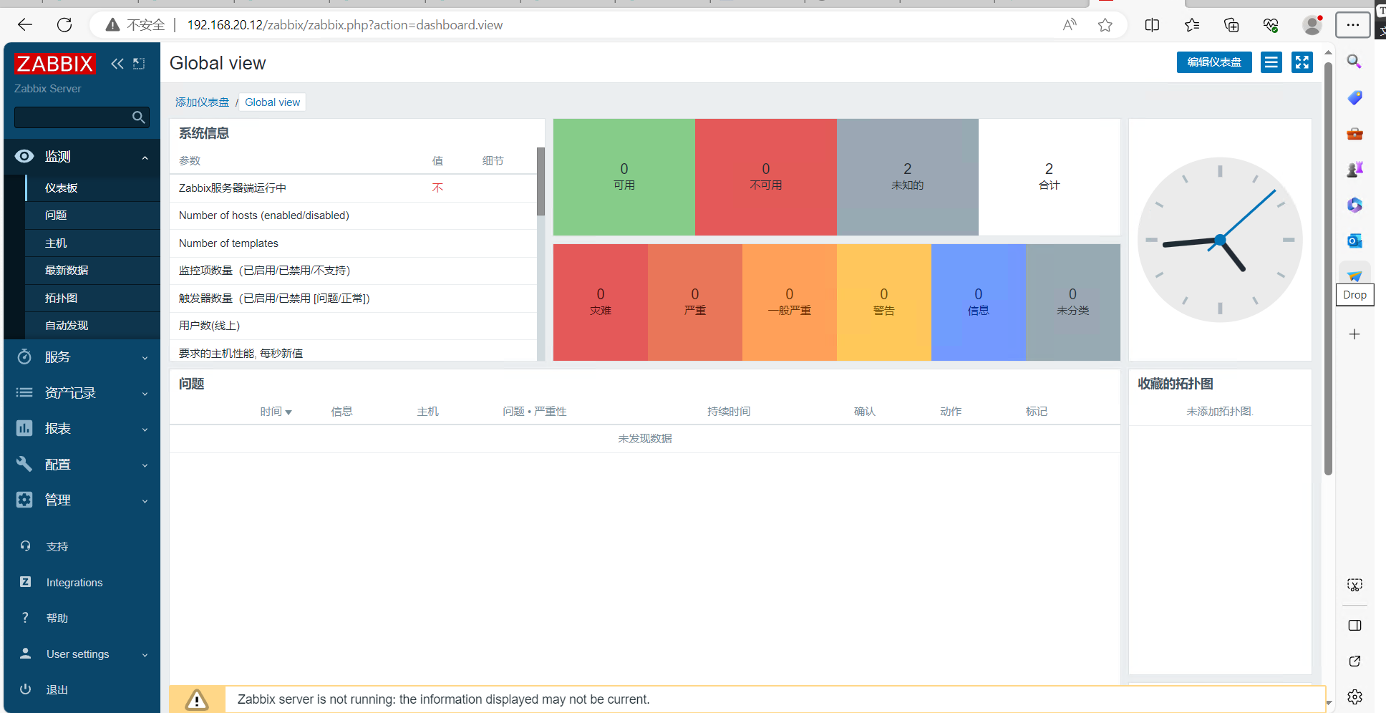Image resolution: width=1386 pixels, height=713 pixels.
Task: Click the 系统信息 widget scrollbar
Action: click(541, 181)
